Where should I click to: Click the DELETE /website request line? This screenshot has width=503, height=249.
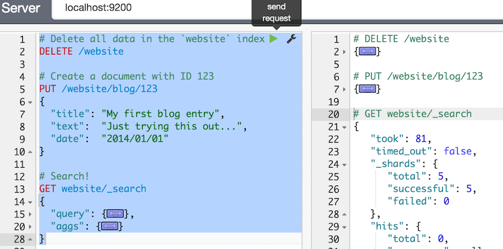(x=82, y=51)
